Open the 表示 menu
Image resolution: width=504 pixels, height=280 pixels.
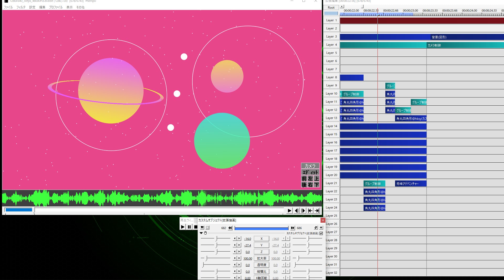(x=70, y=7)
